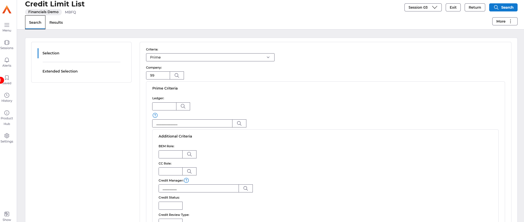Open the More options menu
Viewport: 524px width, 222px height.
click(504, 21)
